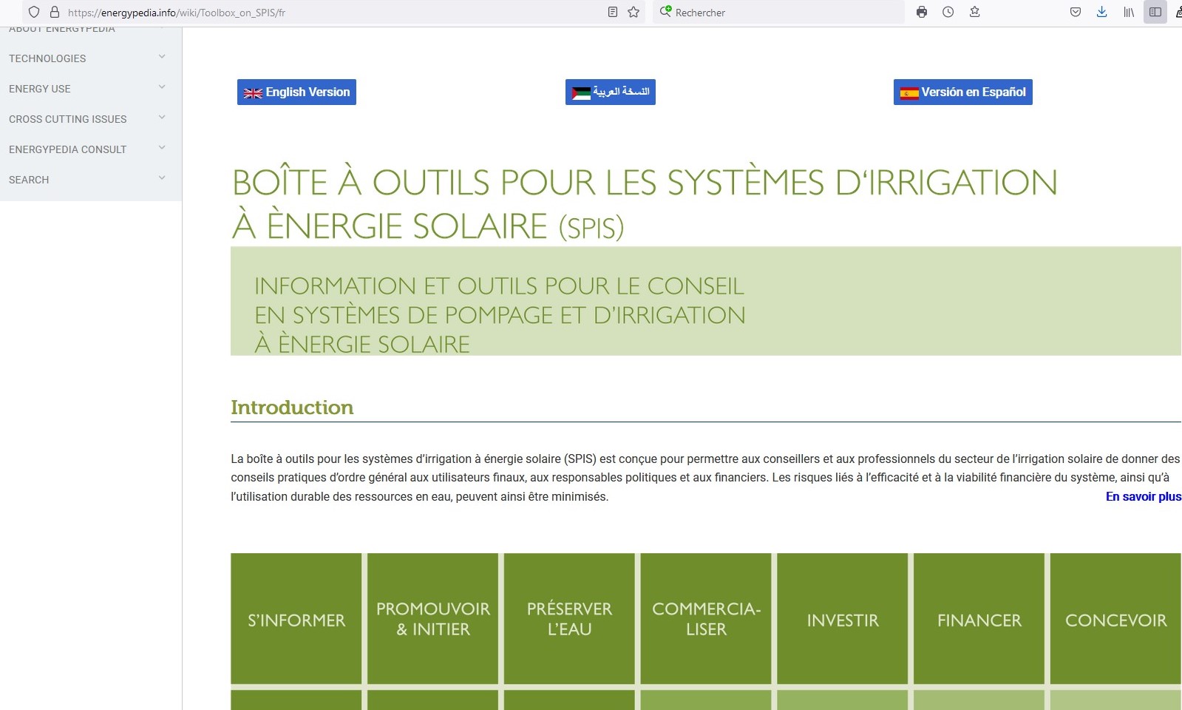Click the site security padlock icon
The width and height of the screenshot is (1182, 710).
click(54, 12)
